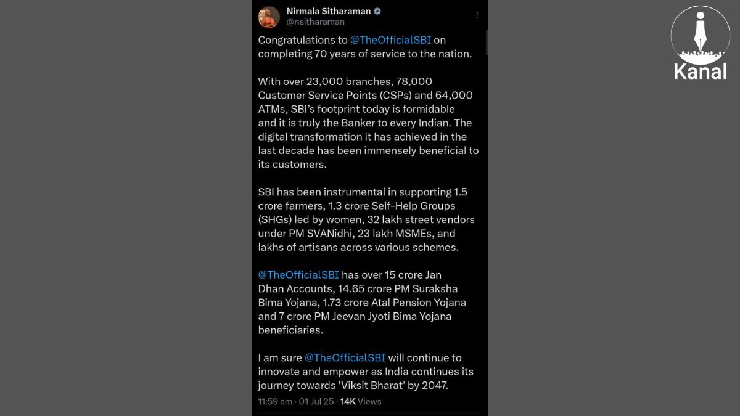Click the Kanal wordmark text

700,71
